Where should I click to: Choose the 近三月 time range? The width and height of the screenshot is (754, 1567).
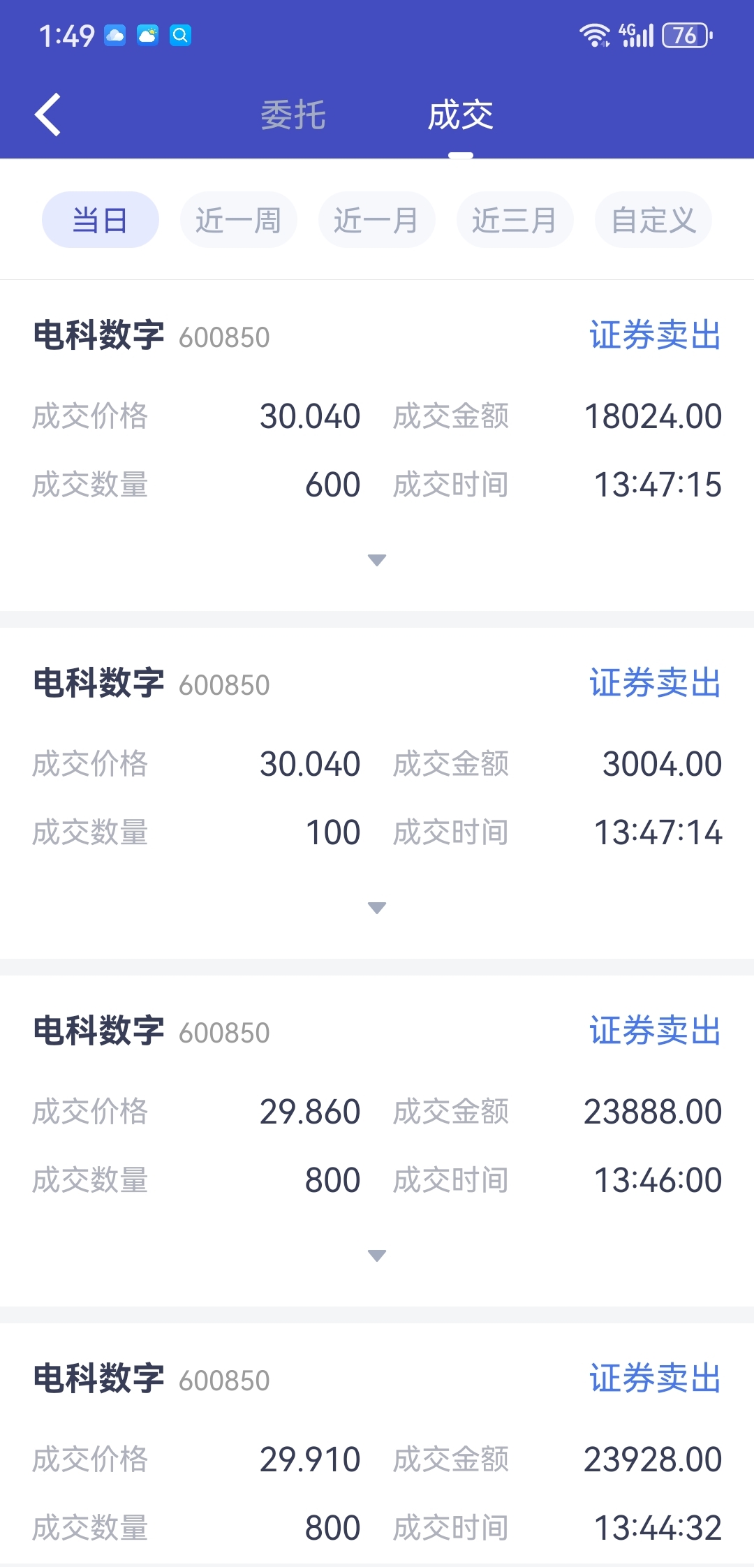coord(515,220)
